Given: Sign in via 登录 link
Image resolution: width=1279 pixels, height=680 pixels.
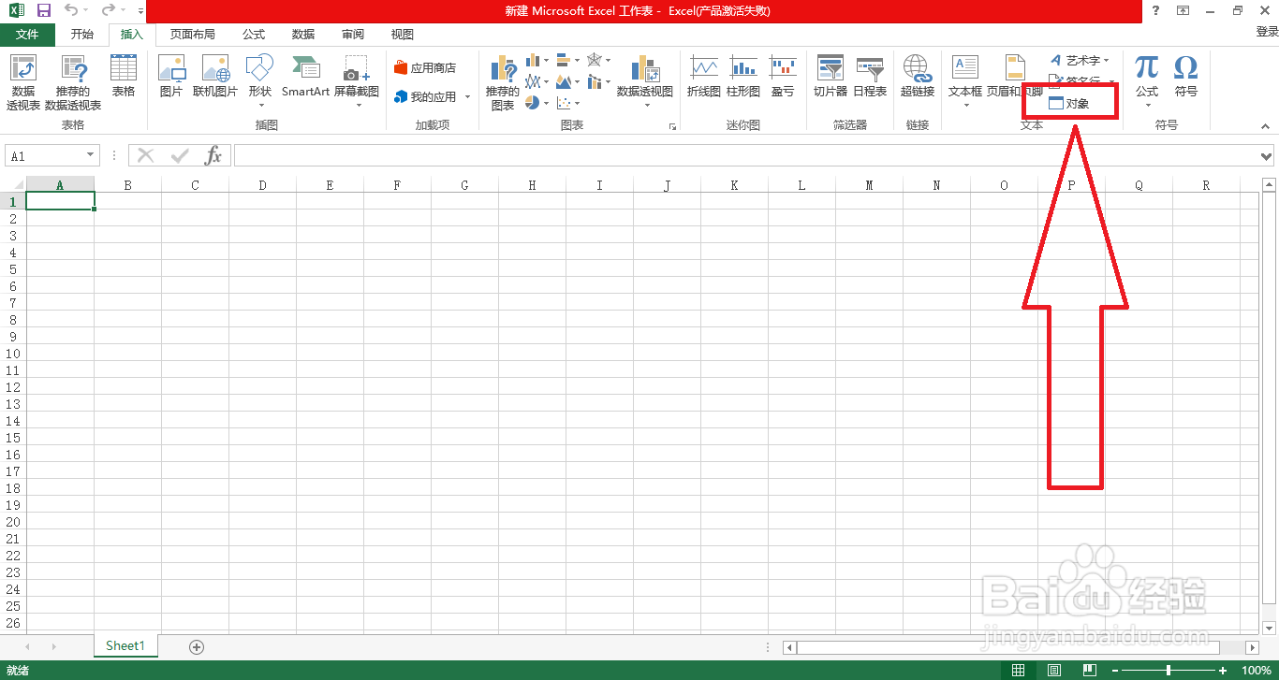Looking at the screenshot, I should coord(1267,32).
